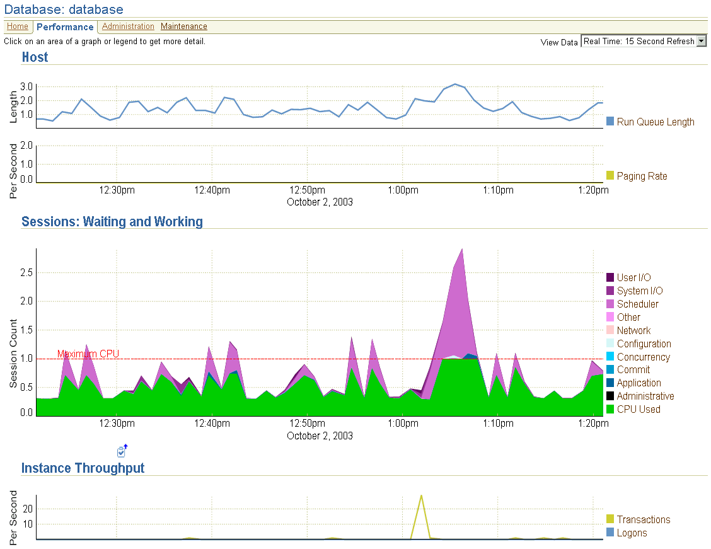Viewport: 711px width, 549px height.
Task: Switch to the Maintenance tab
Action: coord(183,26)
